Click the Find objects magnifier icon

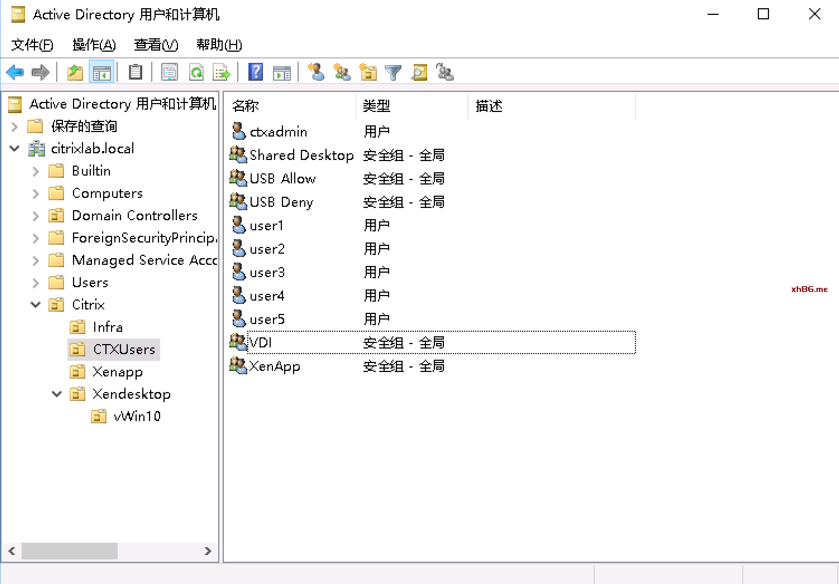[x=419, y=72]
